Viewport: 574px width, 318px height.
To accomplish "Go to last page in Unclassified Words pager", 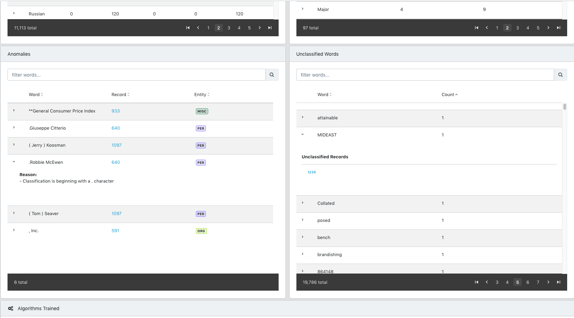I will point(558,282).
